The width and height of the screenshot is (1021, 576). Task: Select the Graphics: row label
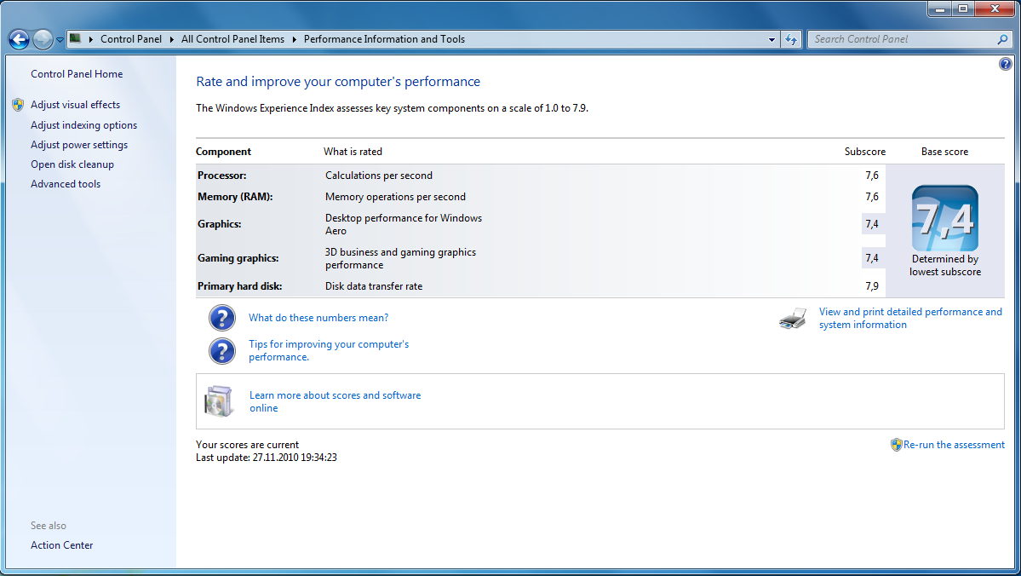[x=220, y=224]
